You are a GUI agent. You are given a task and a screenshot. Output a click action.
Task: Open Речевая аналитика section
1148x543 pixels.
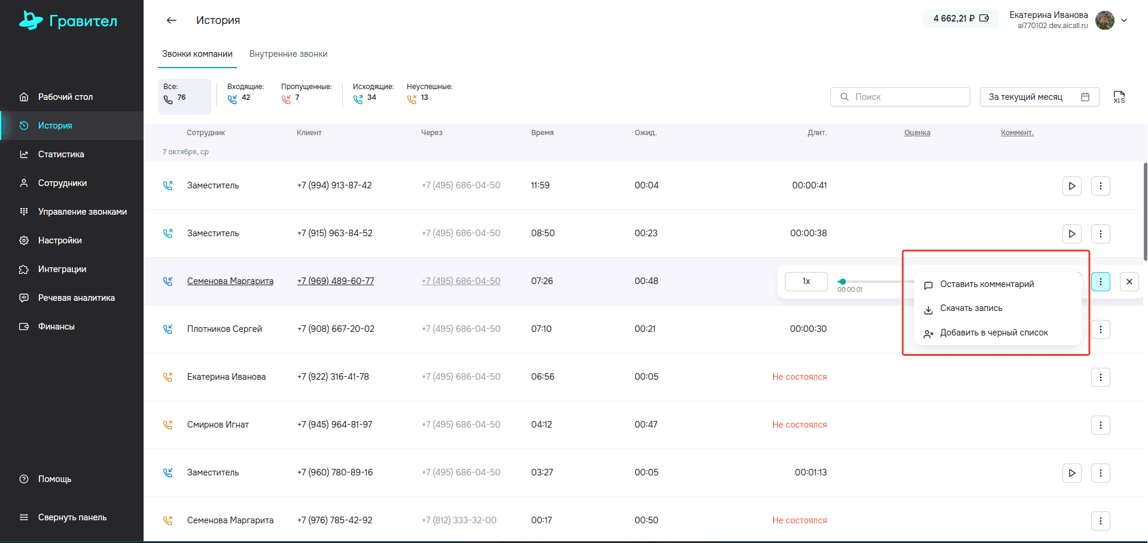pos(72,298)
